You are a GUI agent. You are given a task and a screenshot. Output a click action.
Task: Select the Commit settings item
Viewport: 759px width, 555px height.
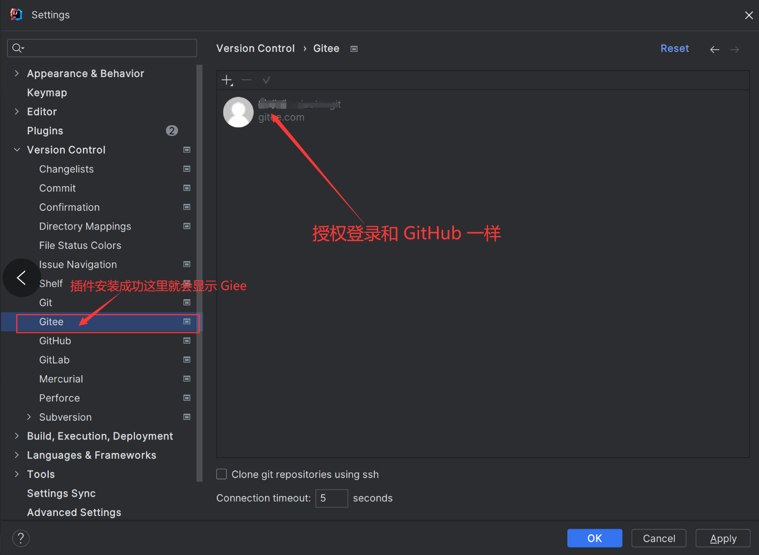tap(57, 188)
